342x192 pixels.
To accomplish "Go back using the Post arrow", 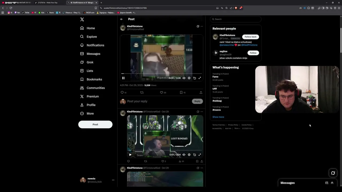I will [x=121, y=19].
